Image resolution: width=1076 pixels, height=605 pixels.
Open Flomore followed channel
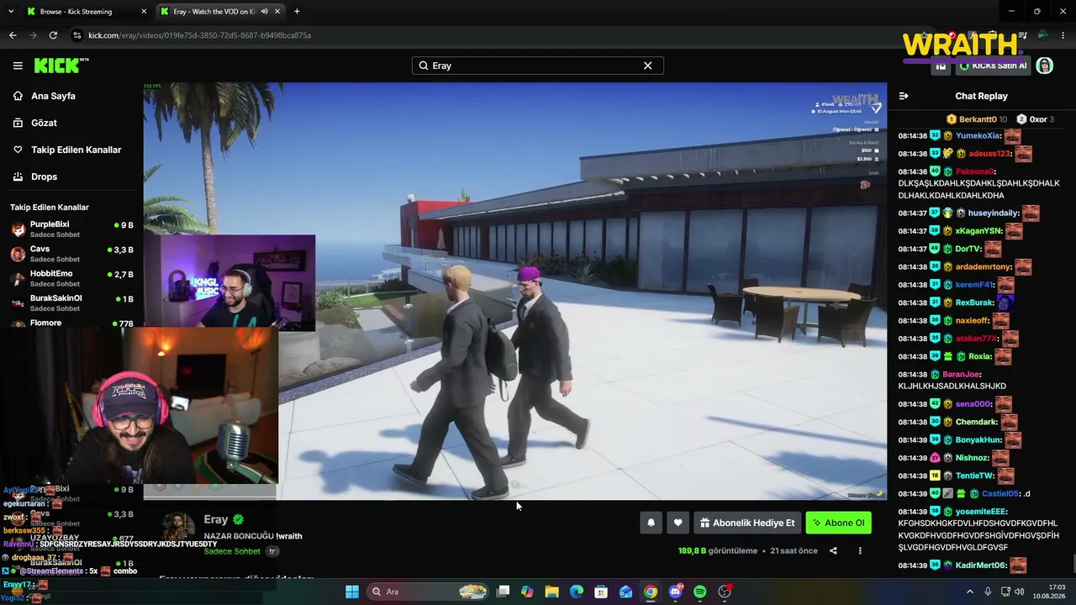pyautogui.click(x=71, y=324)
